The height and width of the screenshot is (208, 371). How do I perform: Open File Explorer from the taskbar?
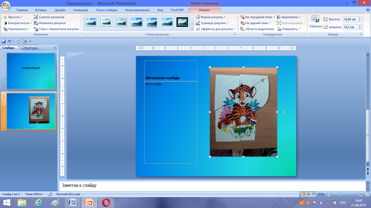[22, 203]
